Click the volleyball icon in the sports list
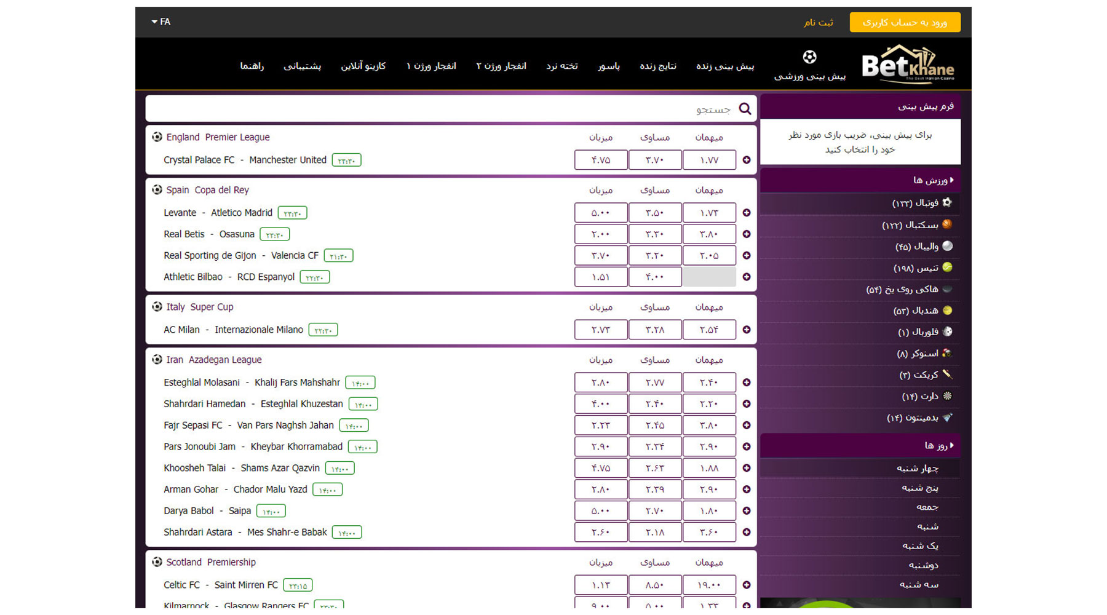Screen dimensions: 1107x615 coord(947,246)
